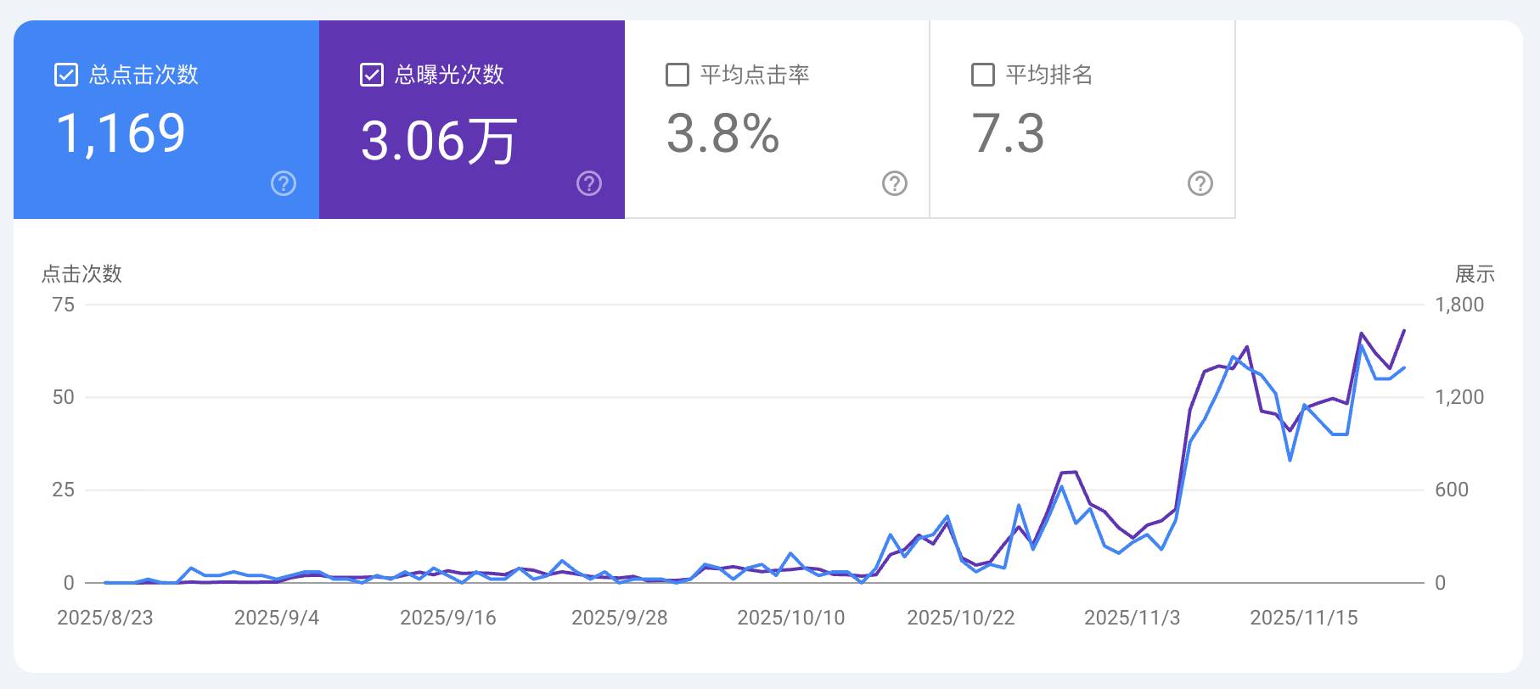Click the 总点击次数 card label
Viewport: 1540px width, 689px height.
(x=143, y=75)
